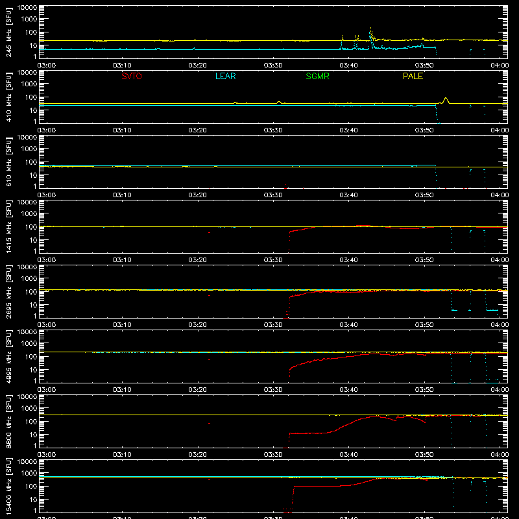Image resolution: width=519 pixels, height=519 pixels.
Task: Click the yellow PALE station legend label
Action: tap(413, 76)
